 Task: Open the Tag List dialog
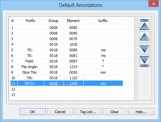pyautogui.click(x=88, y=112)
